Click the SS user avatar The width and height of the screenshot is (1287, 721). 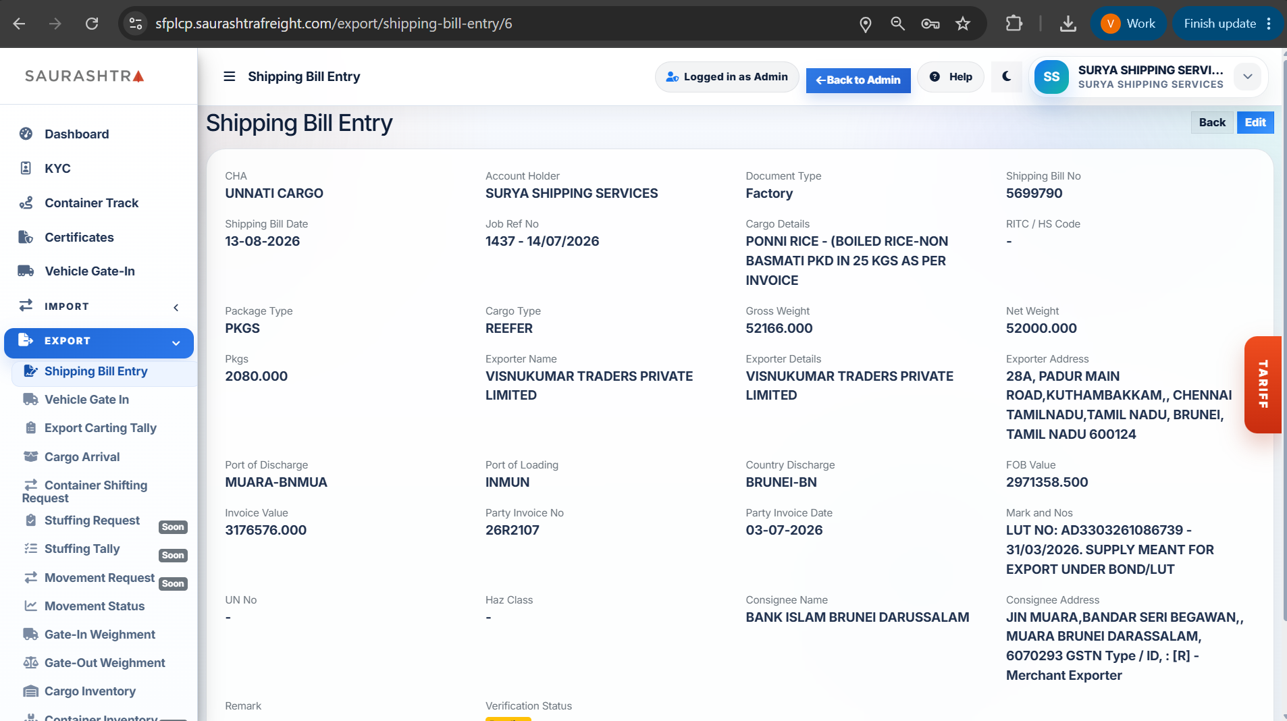[x=1051, y=77]
